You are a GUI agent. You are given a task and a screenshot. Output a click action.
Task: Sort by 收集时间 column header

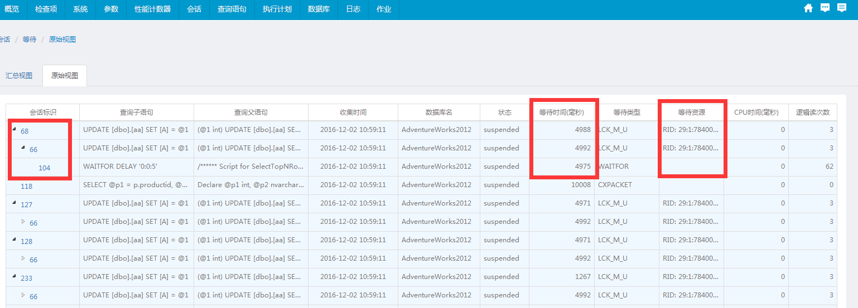353,113
